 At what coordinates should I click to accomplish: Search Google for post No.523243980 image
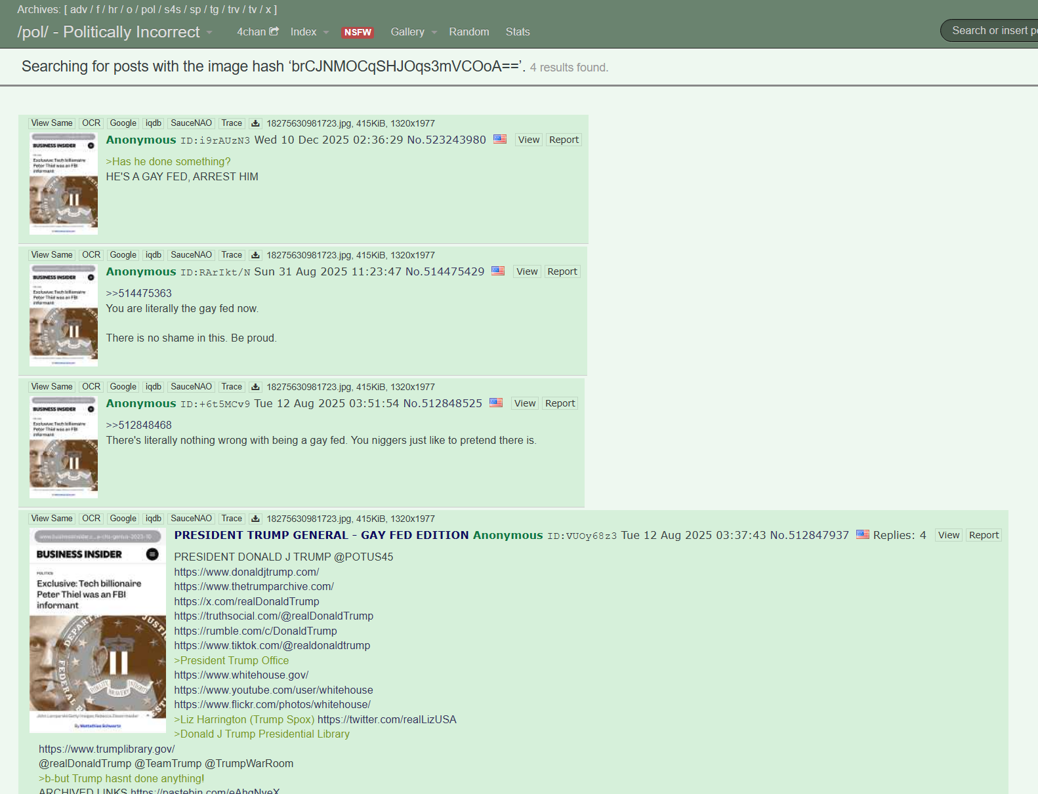click(123, 123)
